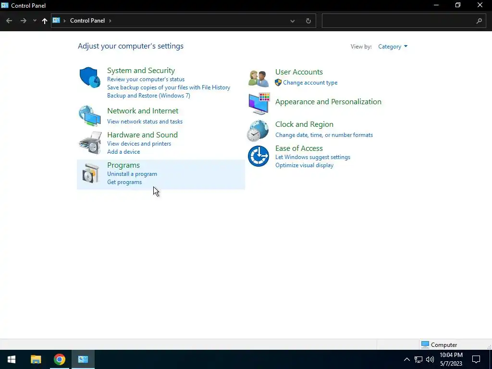Screen dimensions: 492x369
Task: Click Uninstall a program
Action: pyautogui.click(x=132, y=174)
